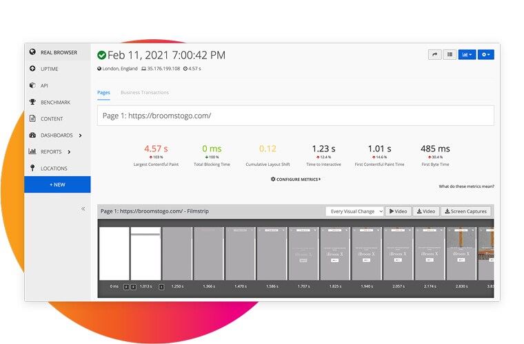Open the CONTENT menu item

(x=57, y=118)
